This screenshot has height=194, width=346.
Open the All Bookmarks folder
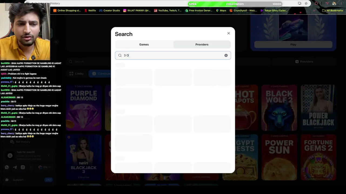pyautogui.click(x=332, y=11)
